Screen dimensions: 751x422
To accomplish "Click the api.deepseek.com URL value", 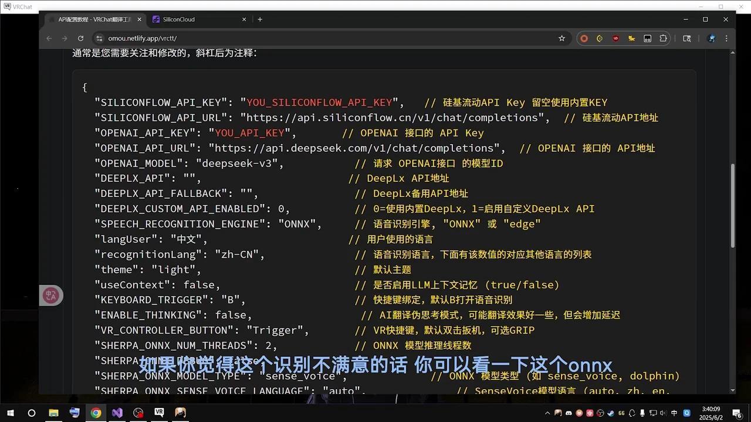I will click(x=353, y=148).
